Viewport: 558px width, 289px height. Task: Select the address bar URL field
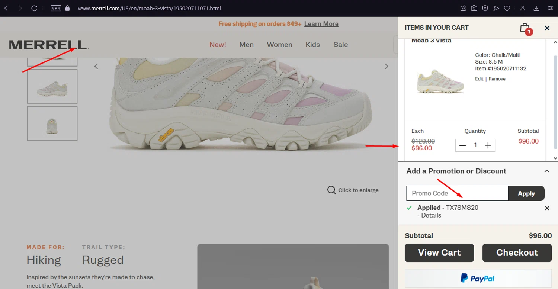point(149,8)
